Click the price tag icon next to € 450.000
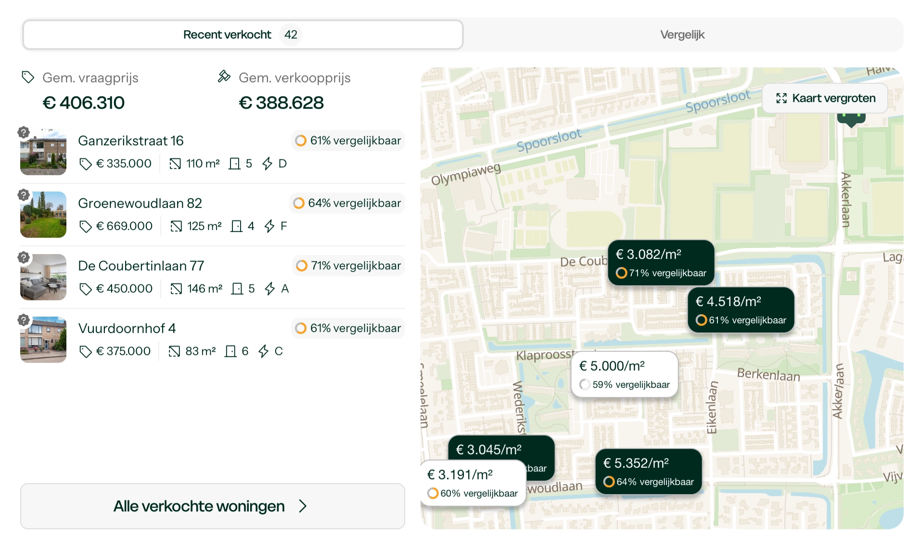 (x=85, y=289)
